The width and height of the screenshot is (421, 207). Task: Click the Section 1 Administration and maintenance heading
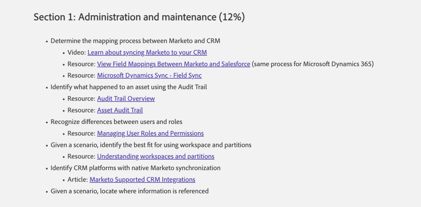(x=139, y=17)
